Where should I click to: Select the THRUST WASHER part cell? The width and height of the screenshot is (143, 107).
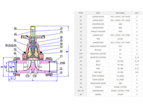98,32
